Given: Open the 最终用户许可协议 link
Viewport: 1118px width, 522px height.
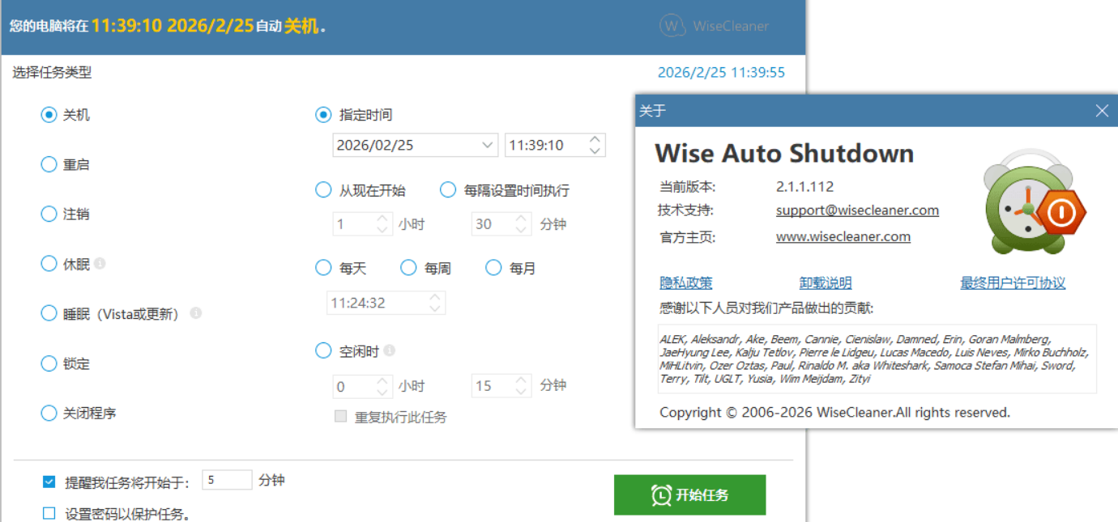Looking at the screenshot, I should click(x=1013, y=283).
